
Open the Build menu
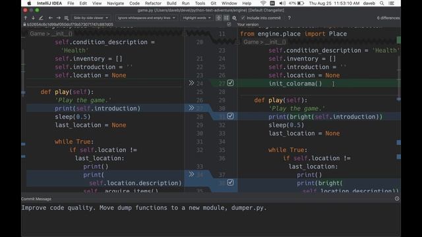coord(171,3)
